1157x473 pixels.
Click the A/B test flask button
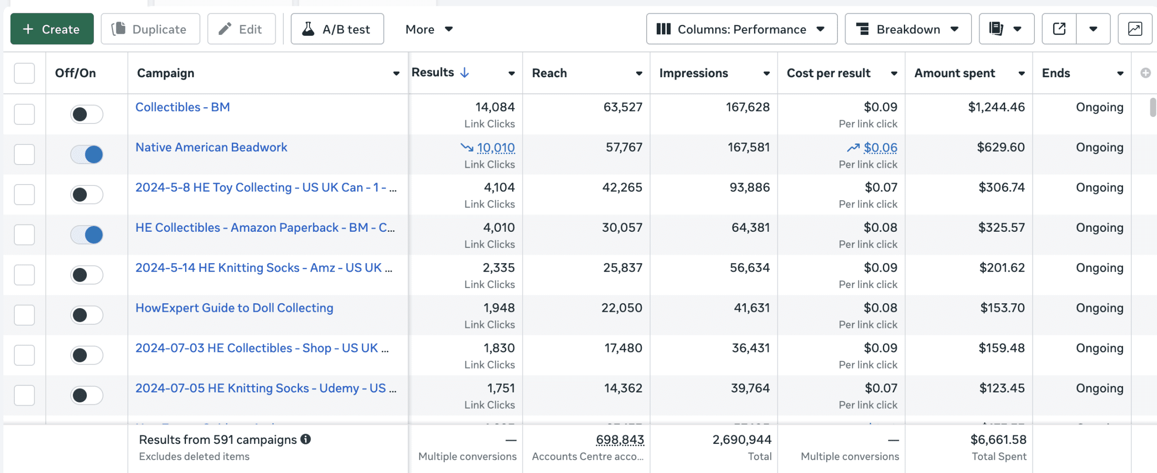click(337, 29)
